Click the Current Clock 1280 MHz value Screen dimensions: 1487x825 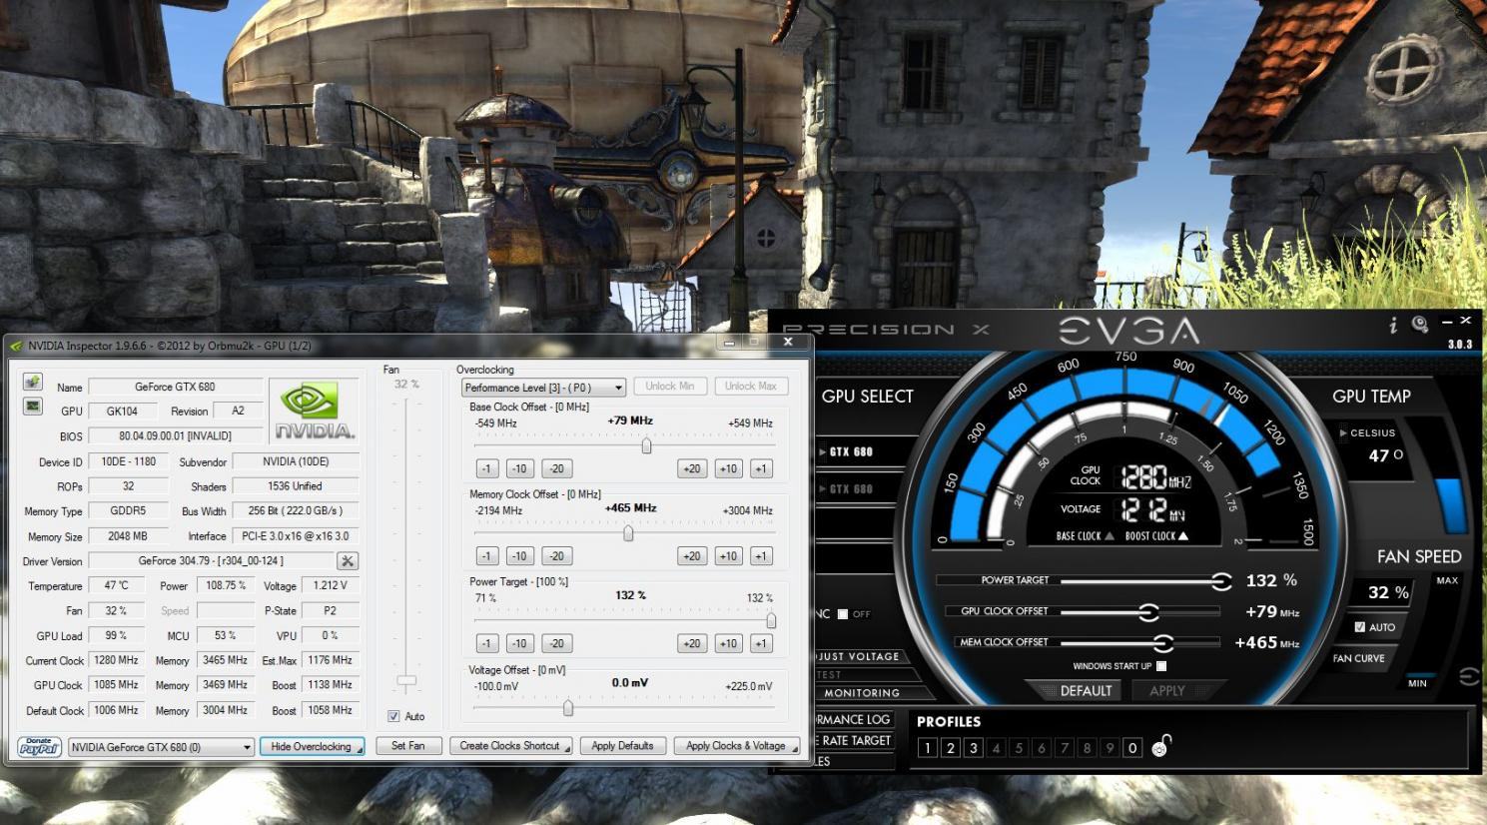[x=116, y=660]
